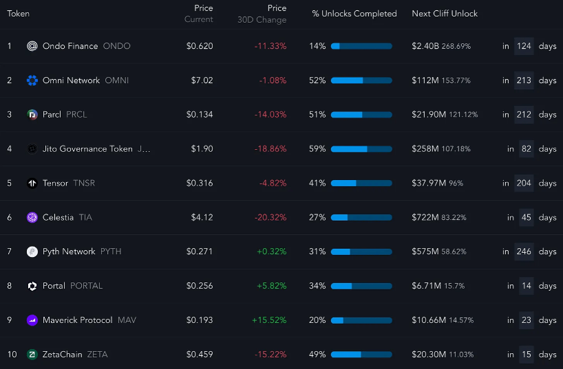Screen dimensions: 563x369
Task: Click the PORTAL ticker symbol
Action: click(86, 286)
